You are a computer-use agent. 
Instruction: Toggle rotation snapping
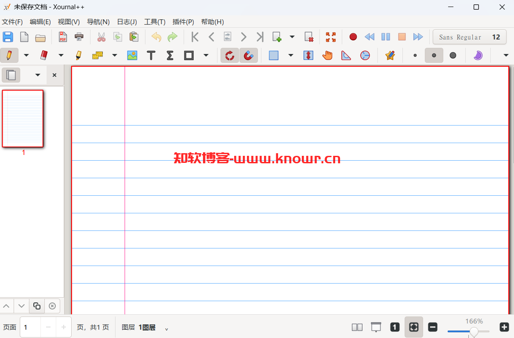[229, 55]
